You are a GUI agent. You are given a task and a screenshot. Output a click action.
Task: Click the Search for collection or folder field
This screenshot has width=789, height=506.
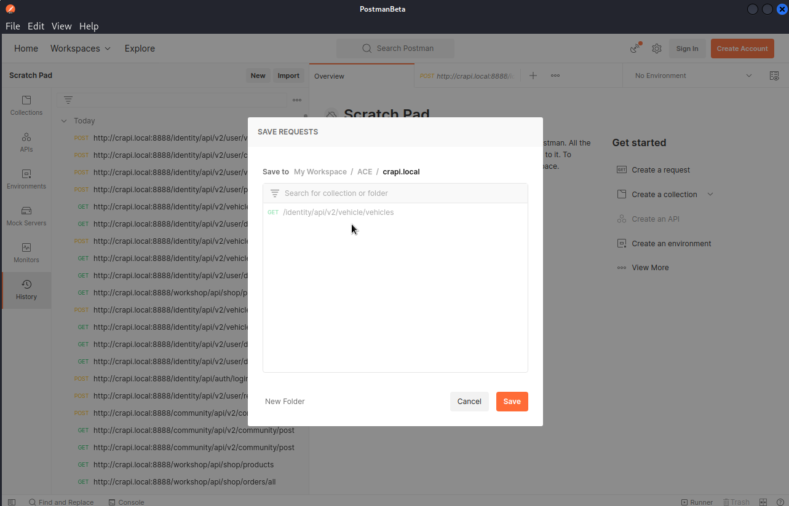point(400,193)
